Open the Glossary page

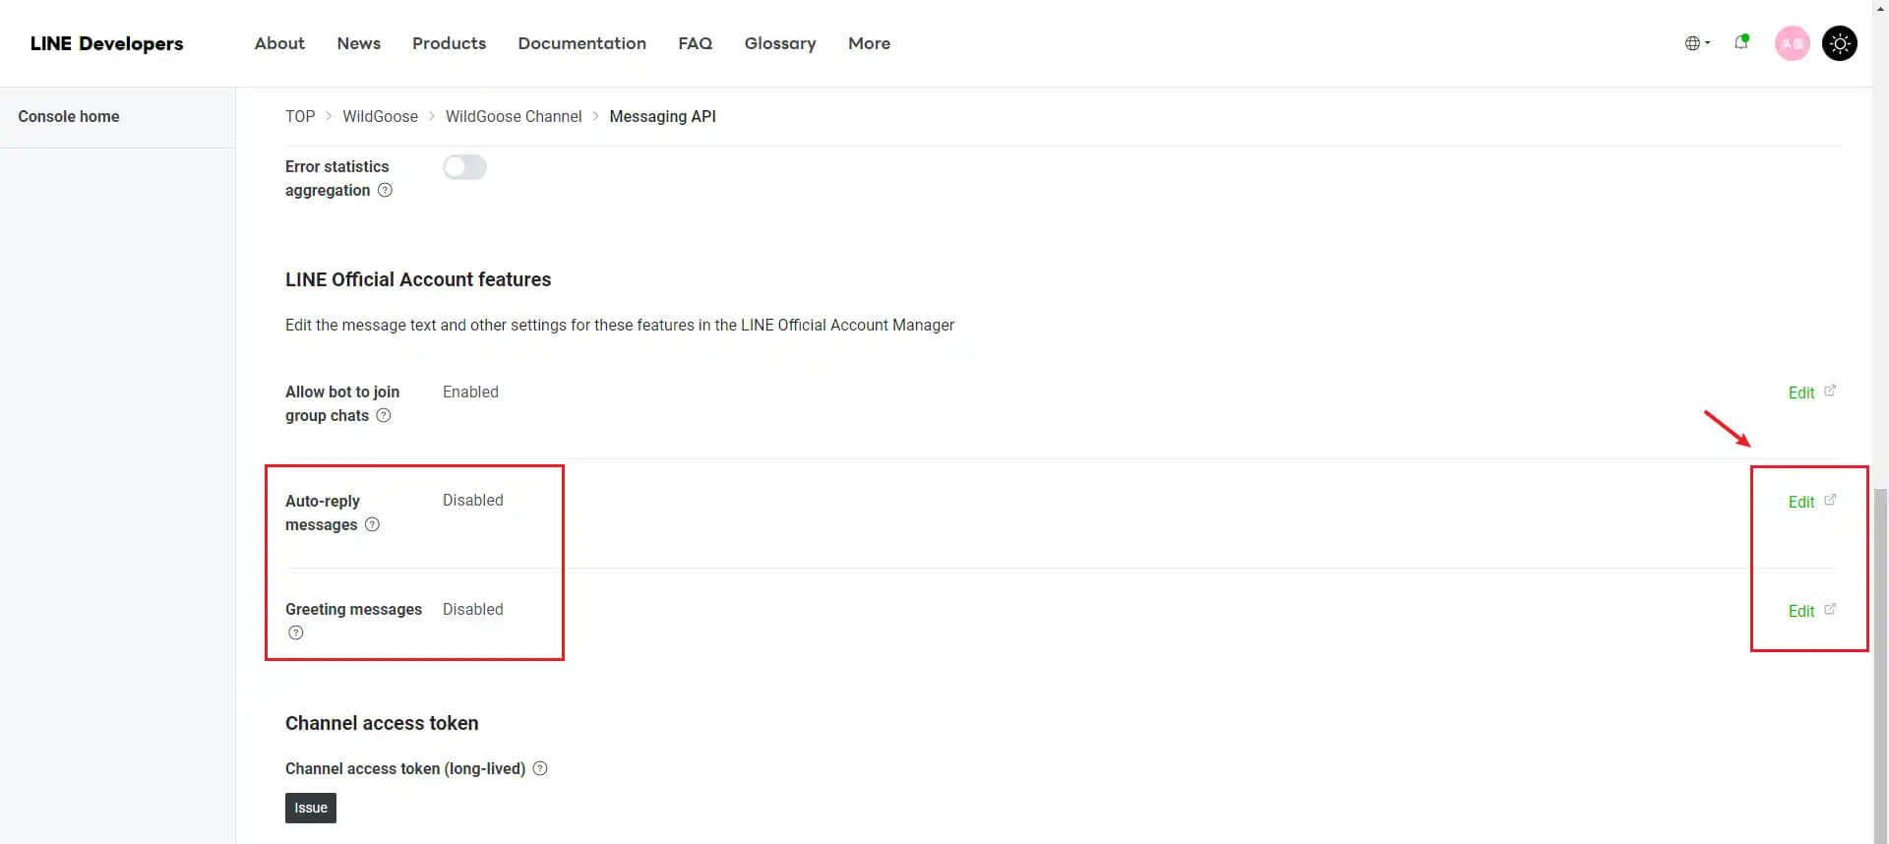click(x=779, y=43)
